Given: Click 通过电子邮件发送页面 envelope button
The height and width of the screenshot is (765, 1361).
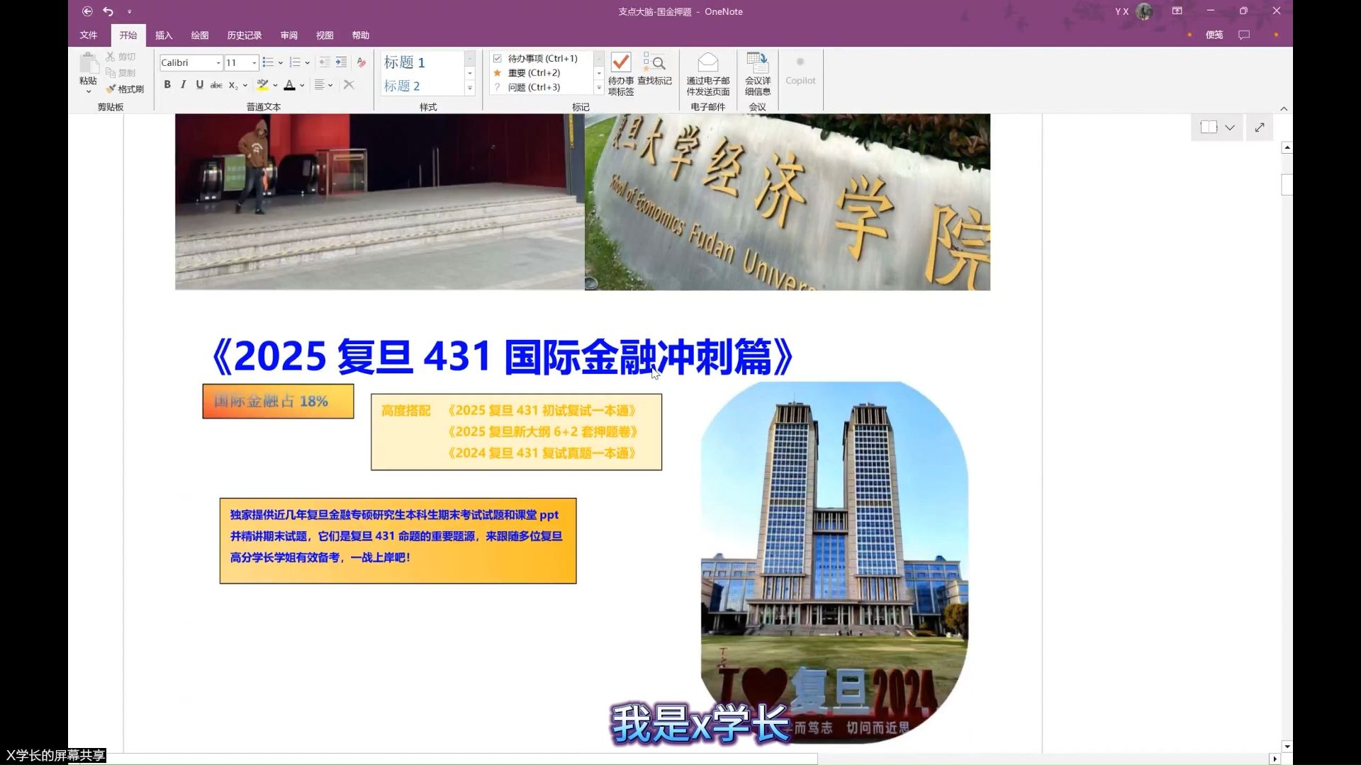Looking at the screenshot, I should click(708, 74).
